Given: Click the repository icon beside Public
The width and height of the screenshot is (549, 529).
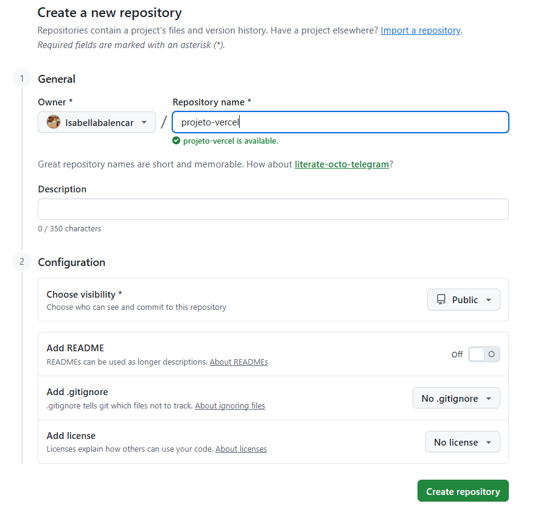Looking at the screenshot, I should (x=441, y=300).
